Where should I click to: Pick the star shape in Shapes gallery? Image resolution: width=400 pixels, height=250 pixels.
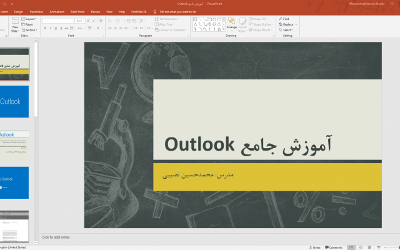pos(219,29)
